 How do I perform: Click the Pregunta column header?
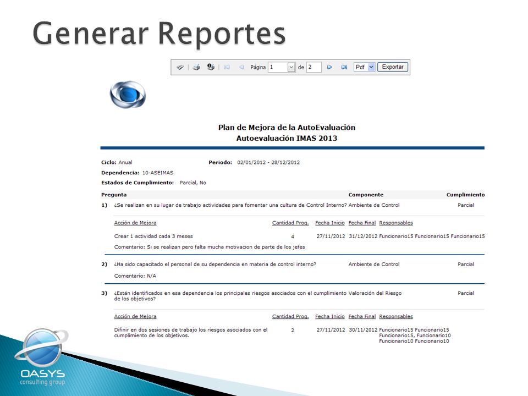click(x=114, y=195)
